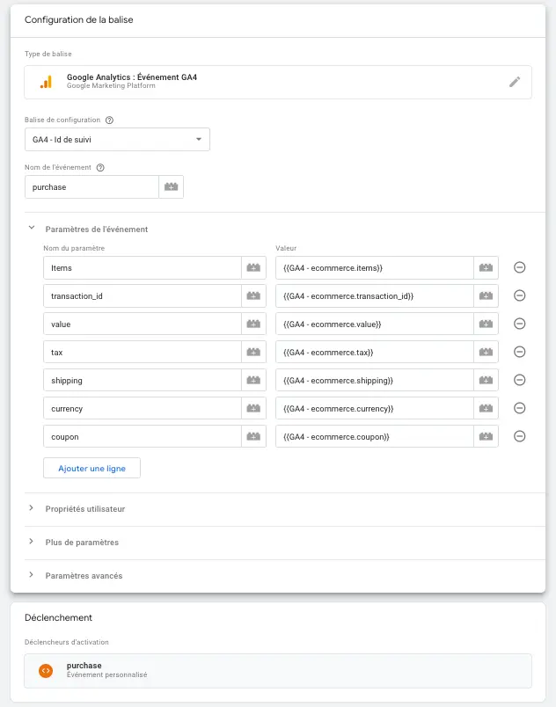The height and width of the screenshot is (707, 556).
Task: Edit the {{GA4 - ecommerce.currency}} value field
Action: point(375,409)
